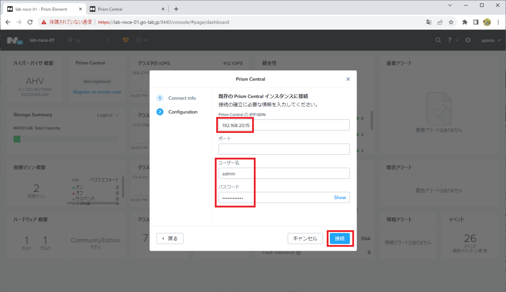This screenshot has width=506, height=292.
Task: Expand the ホーム view dropdown
Action: point(88,40)
